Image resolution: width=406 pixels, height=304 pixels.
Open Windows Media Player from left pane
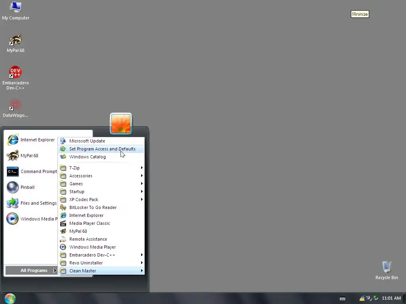(31, 219)
